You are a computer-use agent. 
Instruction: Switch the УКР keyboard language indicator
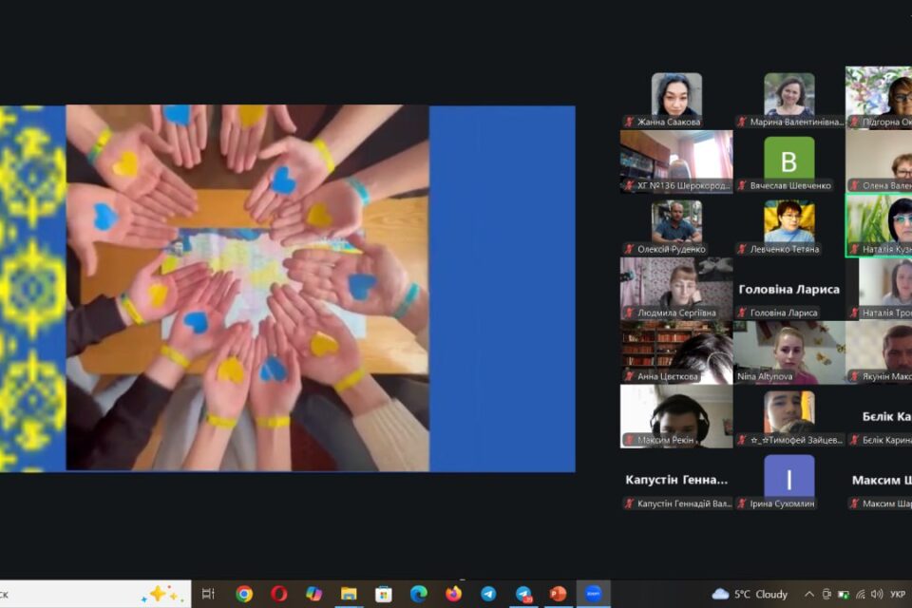pos(898,594)
